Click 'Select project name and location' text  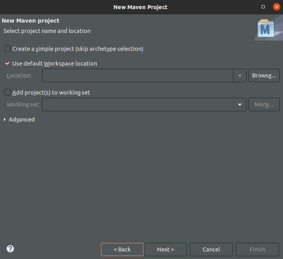47,31
